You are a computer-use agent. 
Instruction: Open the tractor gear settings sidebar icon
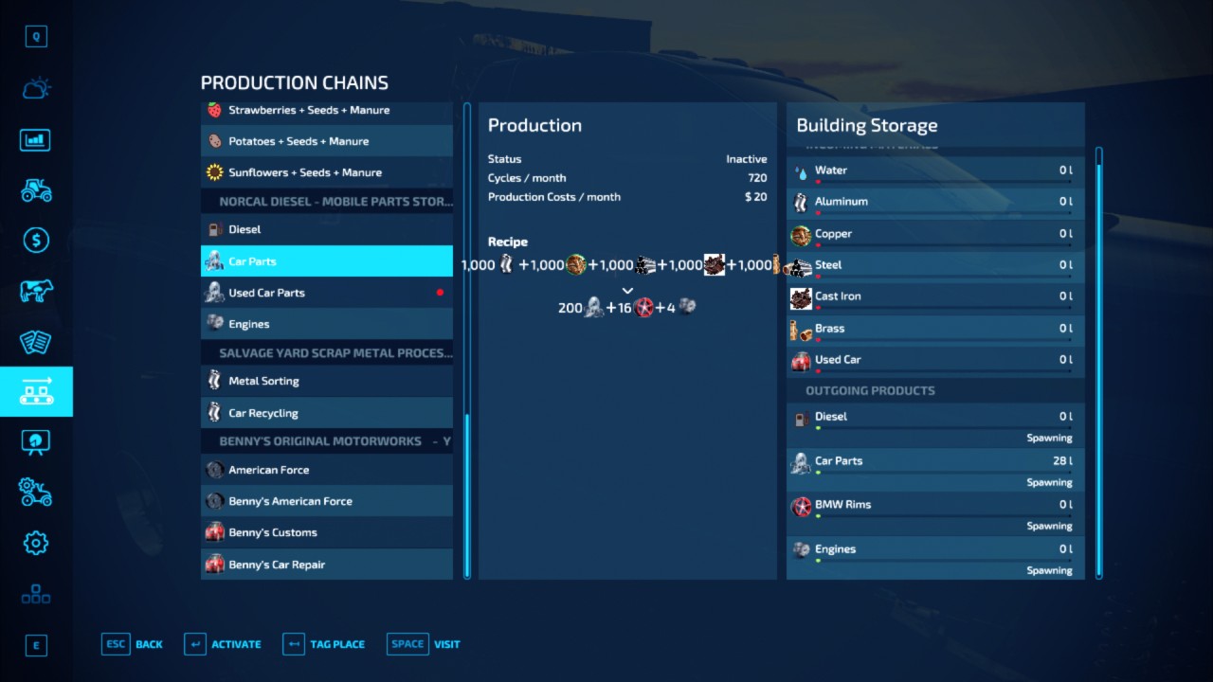[x=36, y=492]
